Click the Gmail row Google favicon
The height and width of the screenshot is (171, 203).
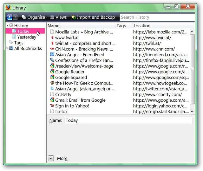(x=52, y=100)
